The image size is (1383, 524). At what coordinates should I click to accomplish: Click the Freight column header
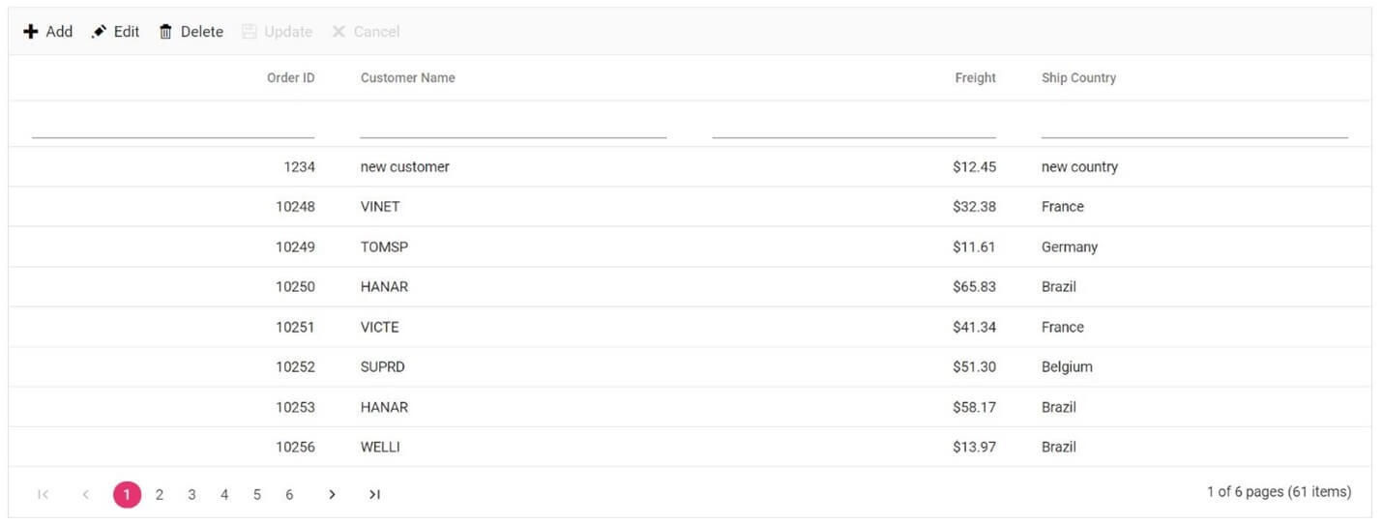coord(975,78)
